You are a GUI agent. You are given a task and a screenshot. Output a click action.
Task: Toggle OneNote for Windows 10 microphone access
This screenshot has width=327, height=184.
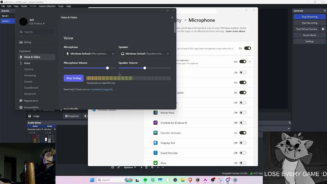243,123
